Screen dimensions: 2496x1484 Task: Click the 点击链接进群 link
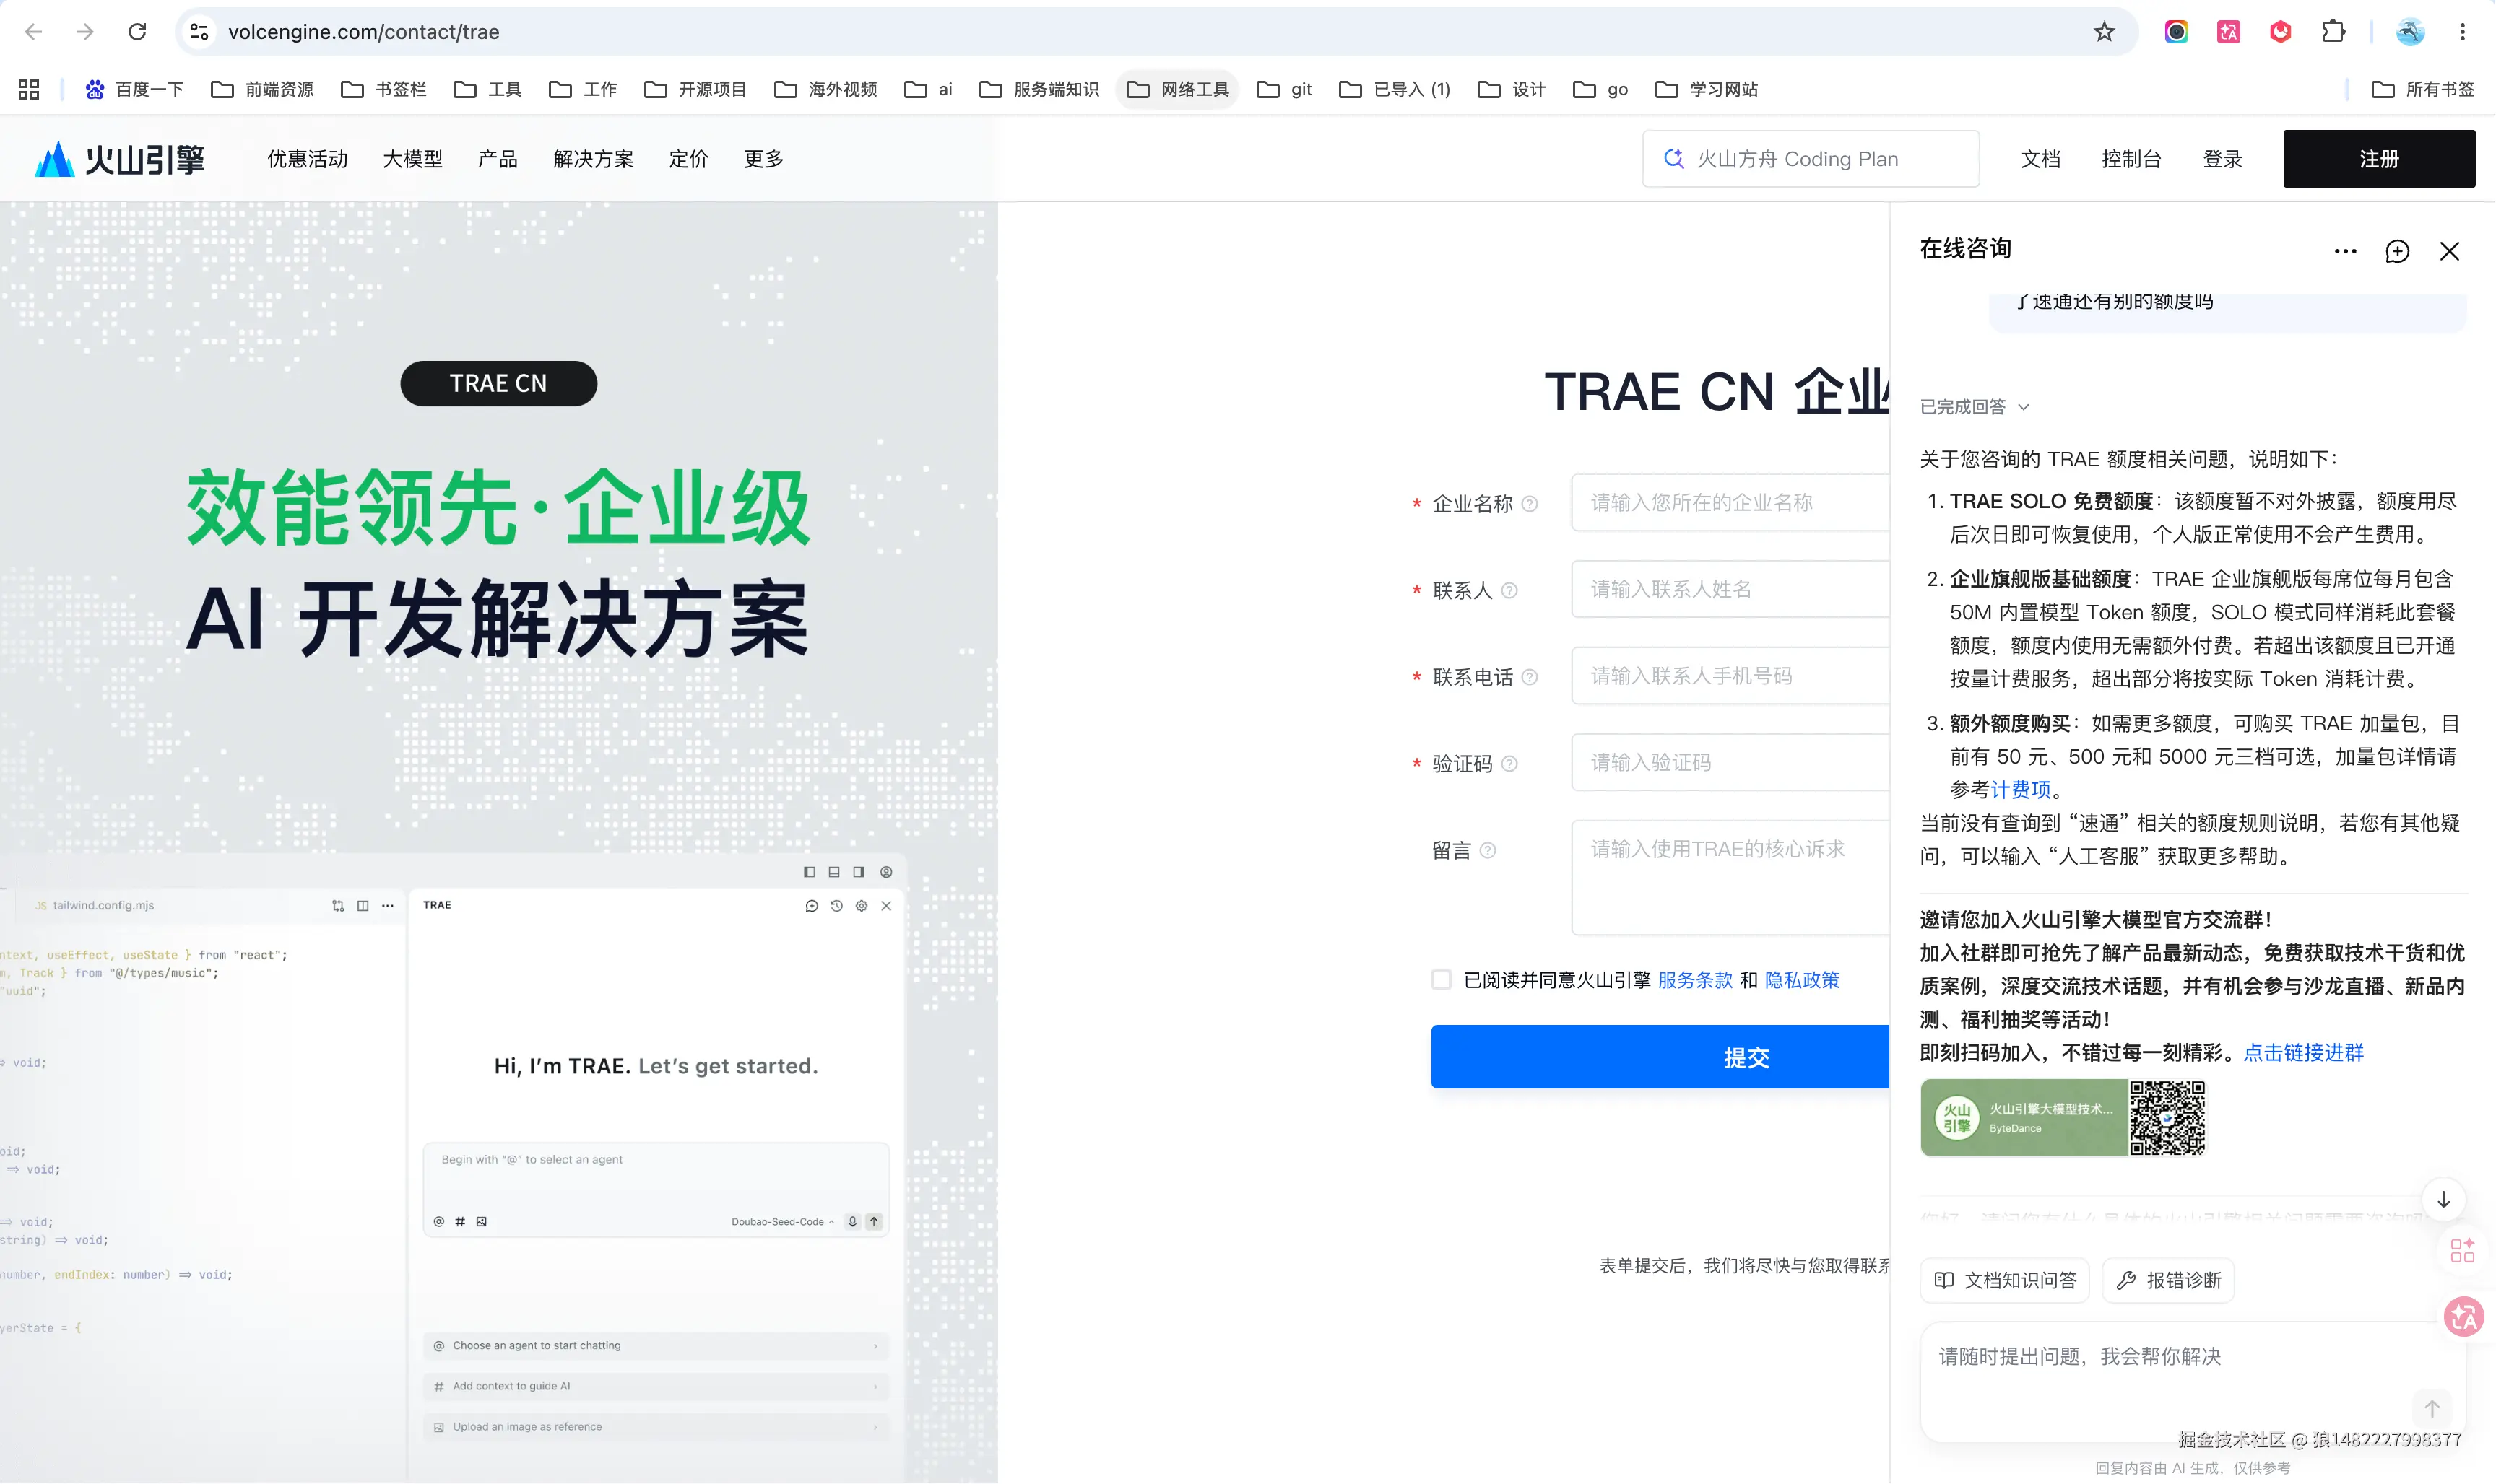point(2303,1053)
